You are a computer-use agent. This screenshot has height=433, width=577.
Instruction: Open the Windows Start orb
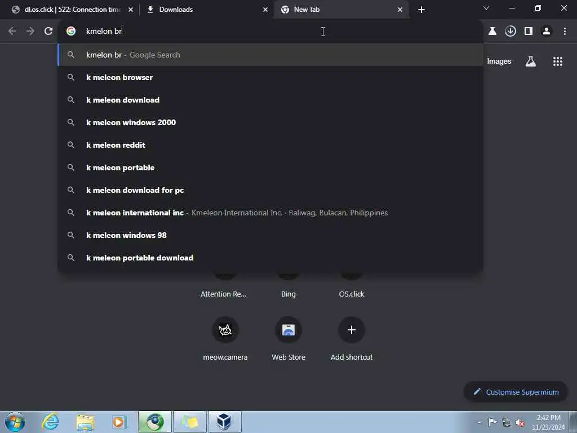click(x=15, y=422)
